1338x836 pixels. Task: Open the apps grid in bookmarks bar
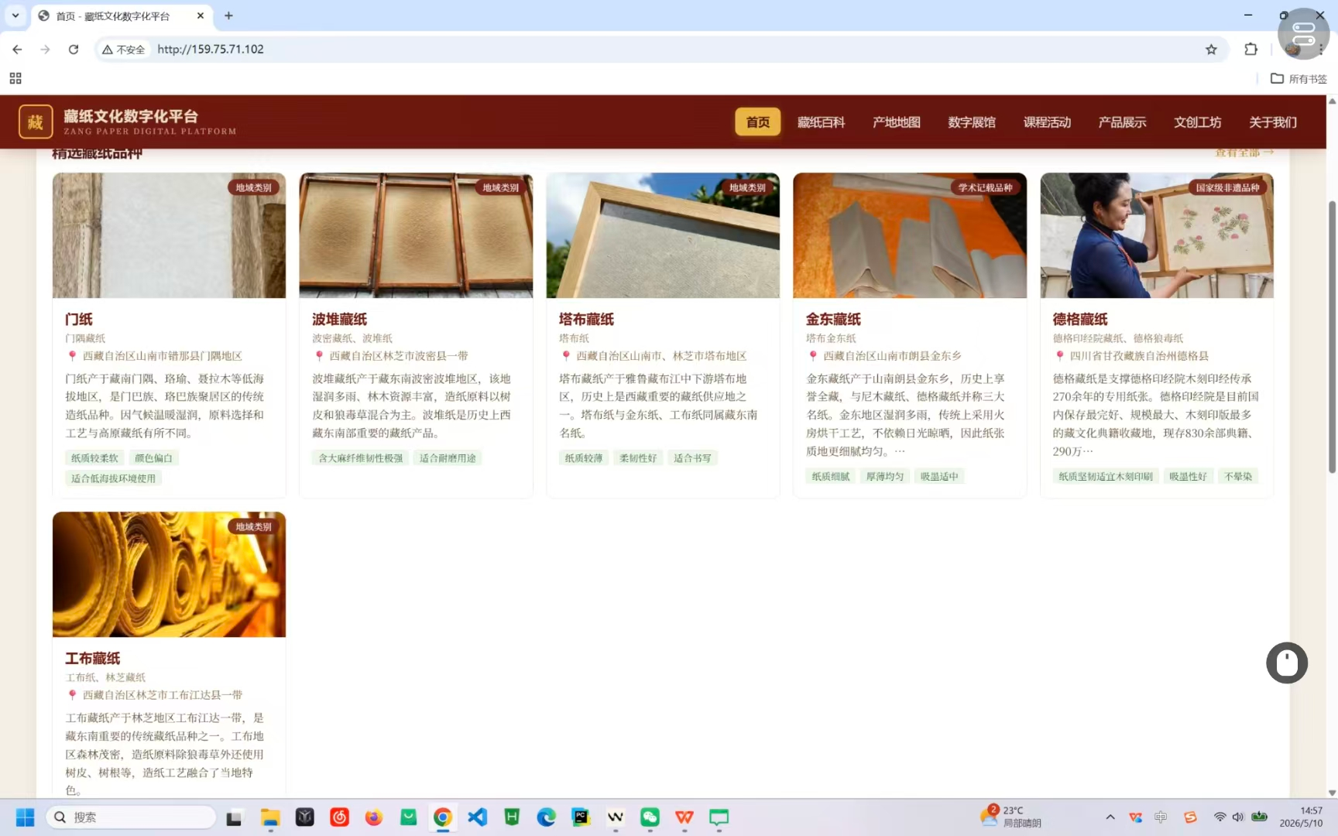(x=15, y=78)
